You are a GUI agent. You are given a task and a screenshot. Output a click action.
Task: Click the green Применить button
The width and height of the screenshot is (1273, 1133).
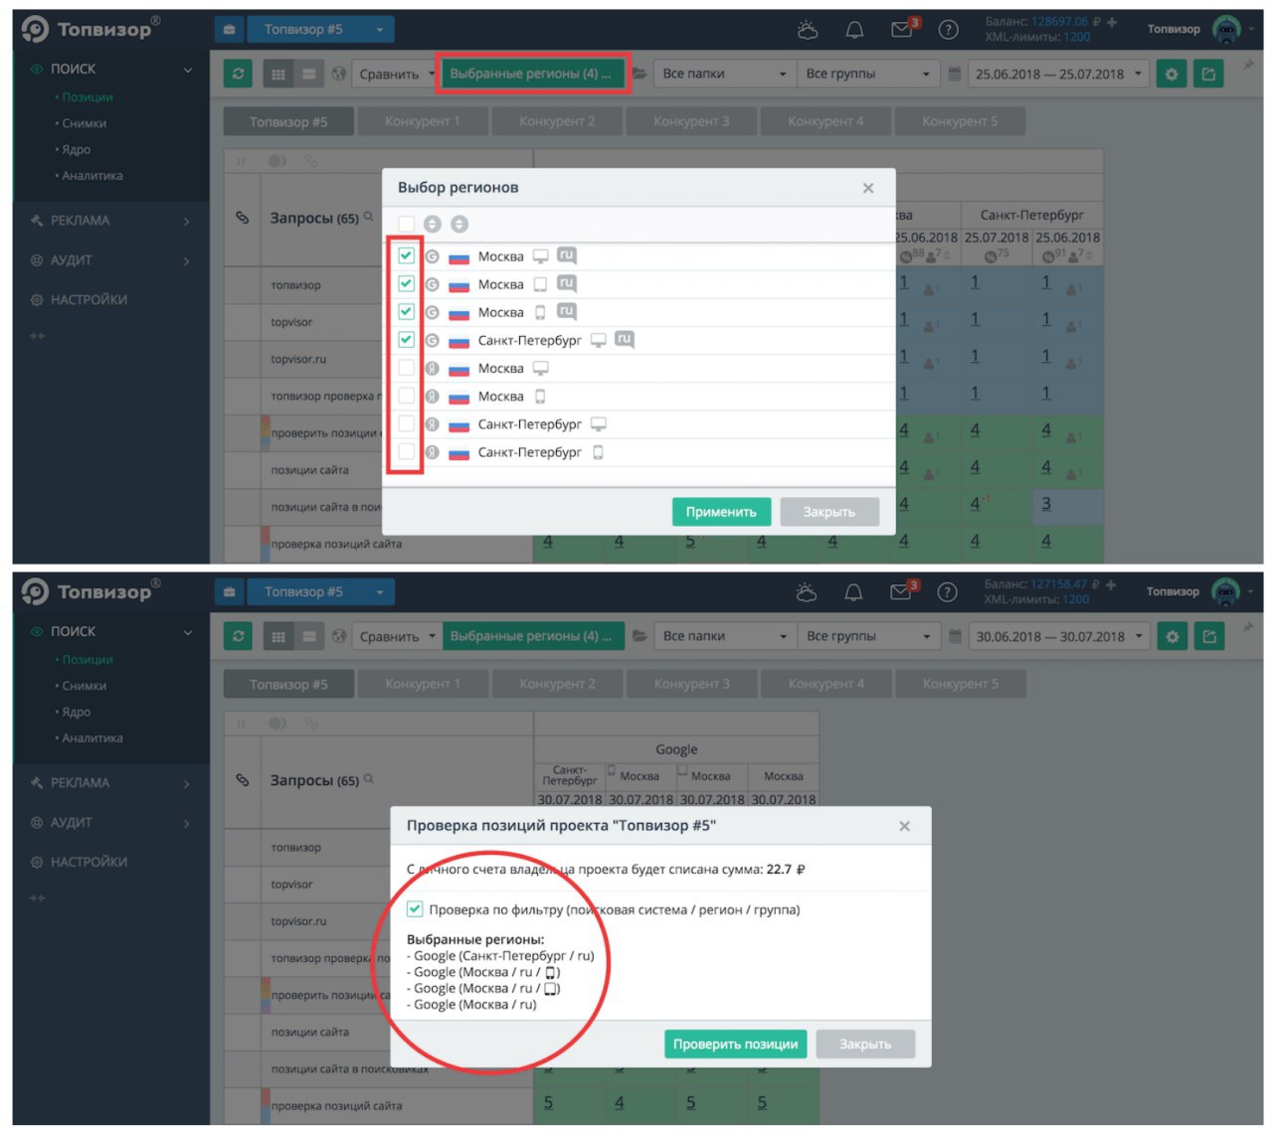(721, 512)
